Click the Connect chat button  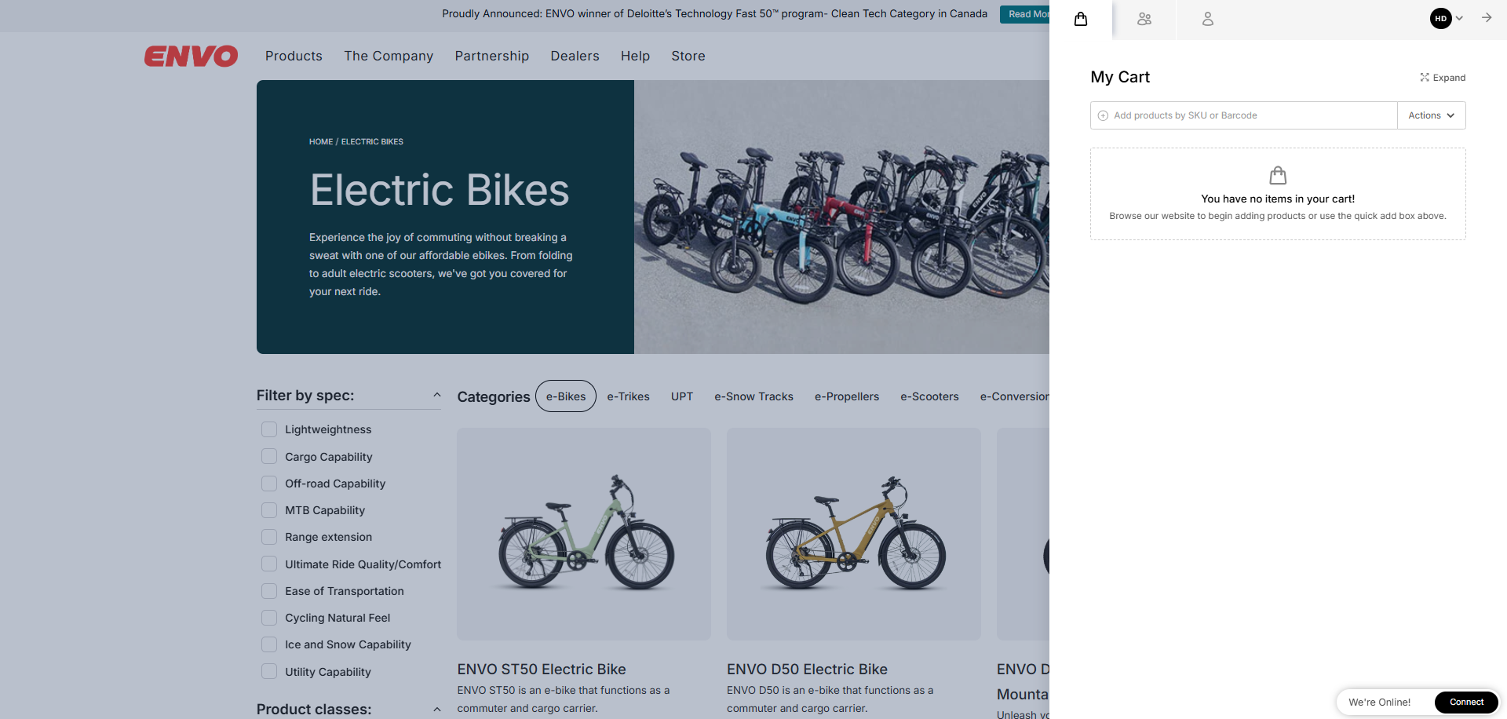coord(1466,703)
